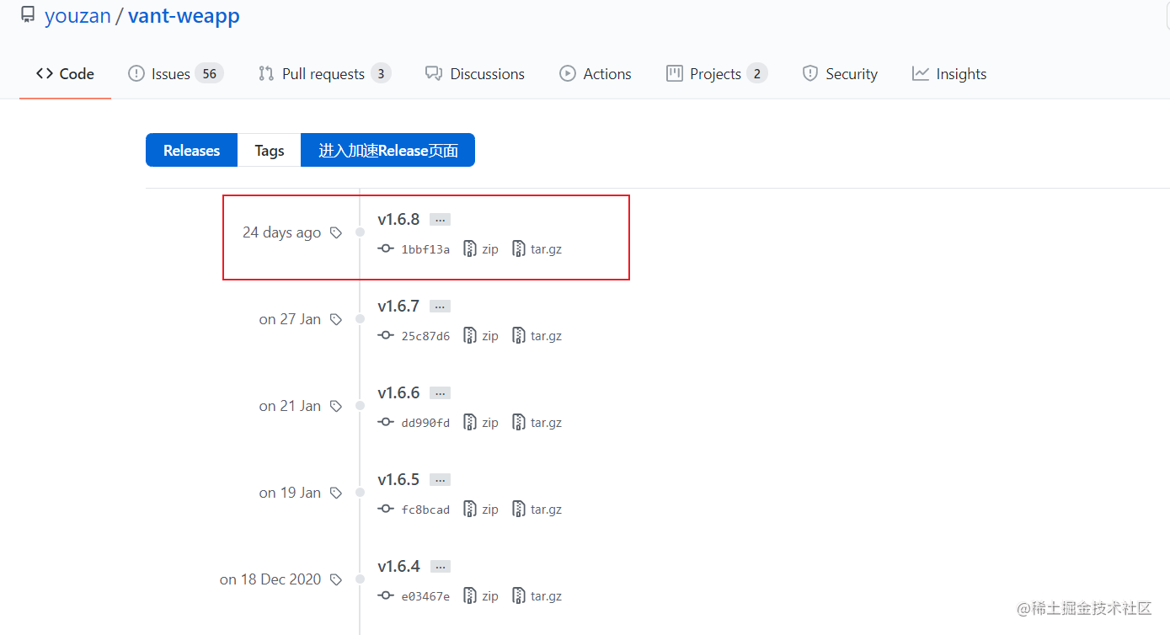Download v1.6.6 tar.gz archive

click(537, 423)
